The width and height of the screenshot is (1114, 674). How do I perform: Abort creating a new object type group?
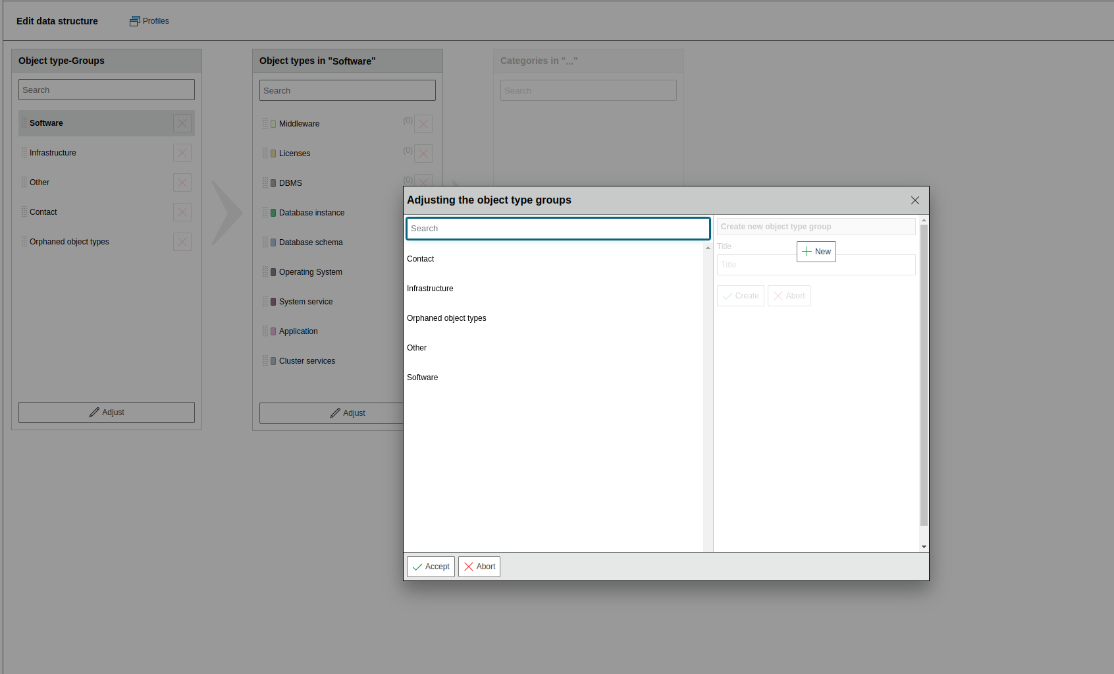[x=789, y=296]
